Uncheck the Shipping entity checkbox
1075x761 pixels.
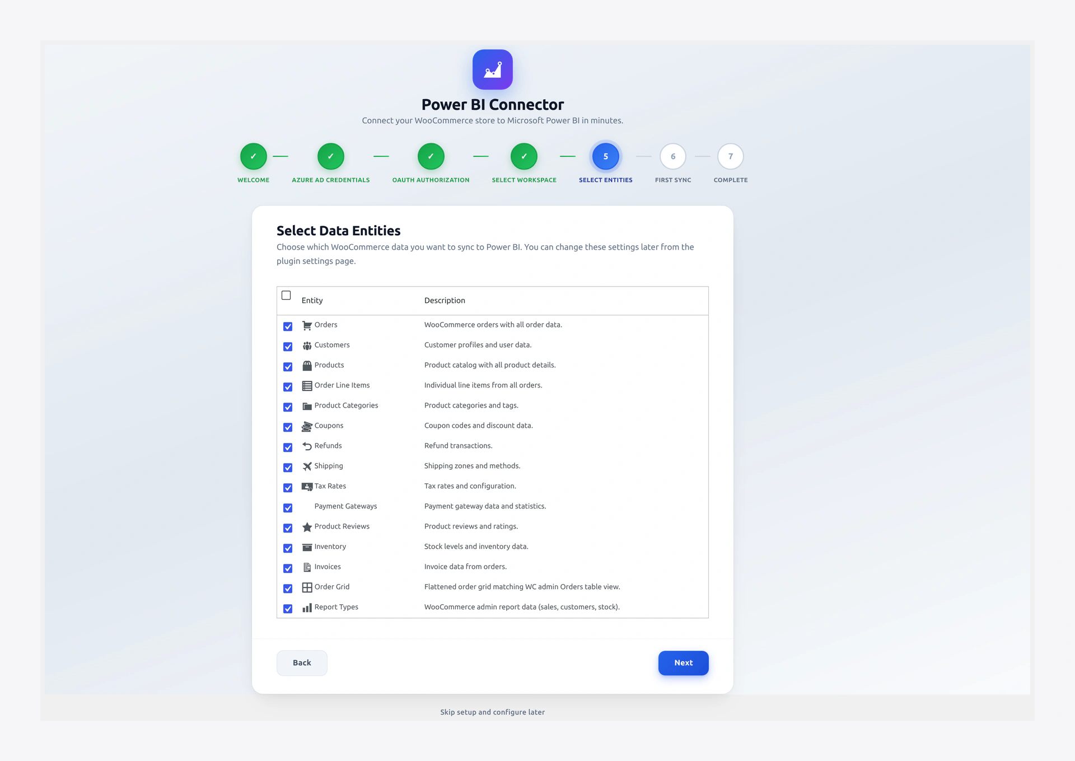(288, 468)
